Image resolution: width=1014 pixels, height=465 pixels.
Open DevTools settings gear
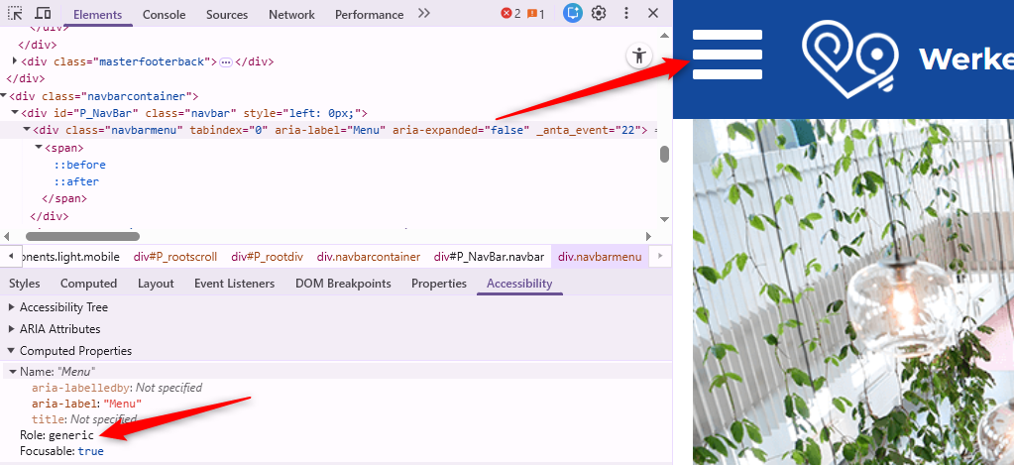[599, 14]
